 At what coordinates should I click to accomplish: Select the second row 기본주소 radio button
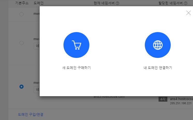point(22,43)
